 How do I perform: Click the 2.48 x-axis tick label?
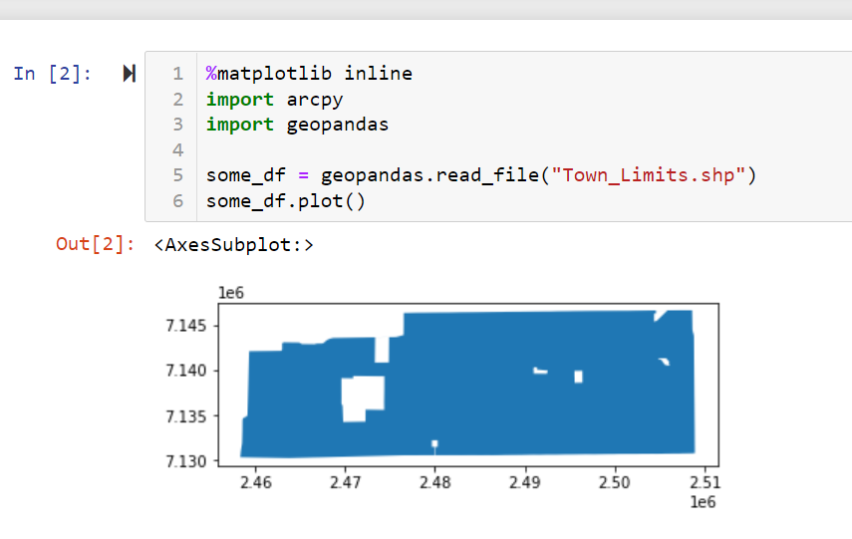[x=434, y=483]
